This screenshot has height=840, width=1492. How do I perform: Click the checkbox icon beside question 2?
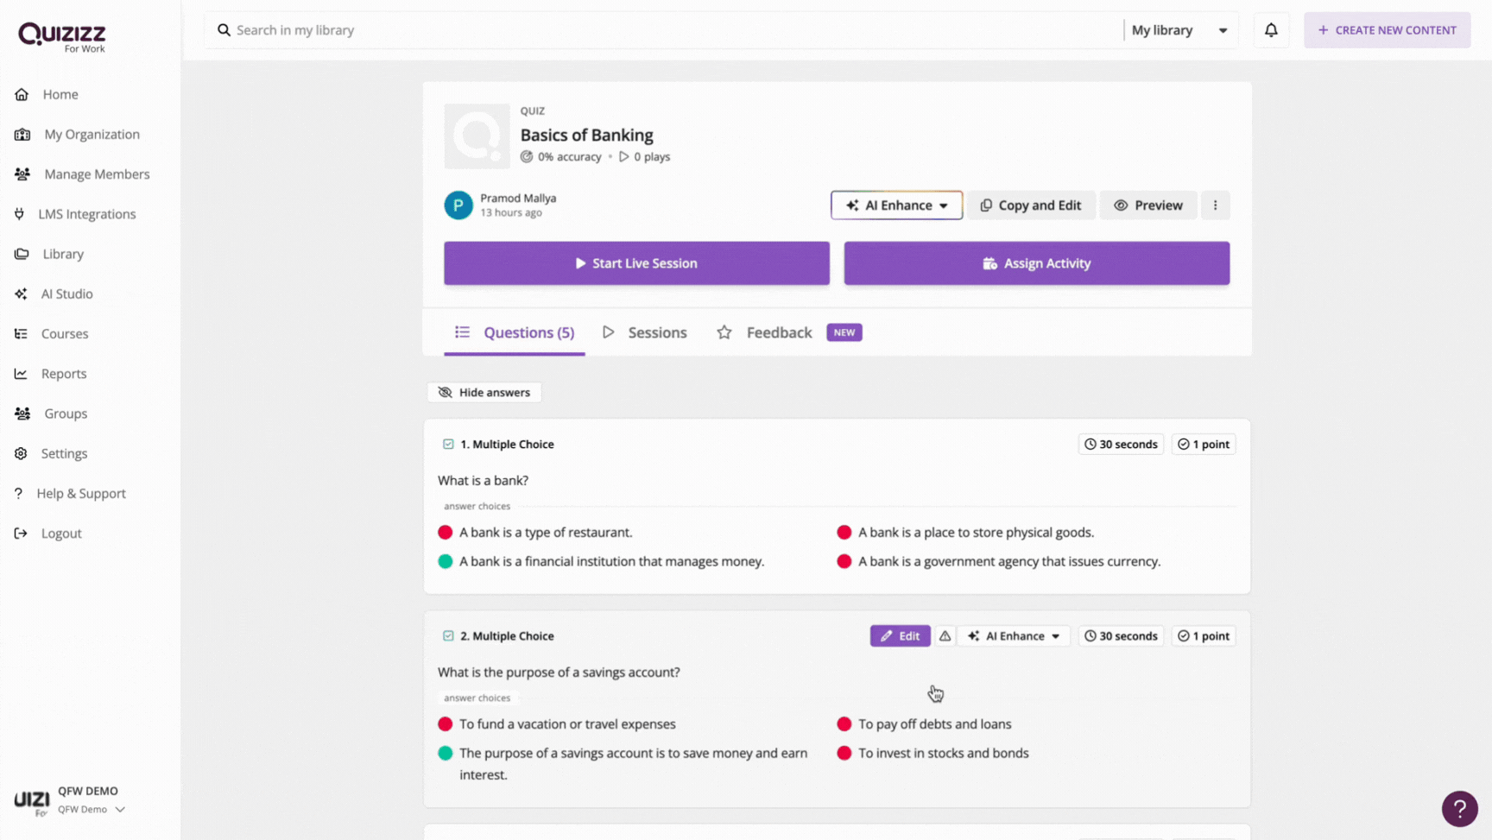tap(448, 636)
